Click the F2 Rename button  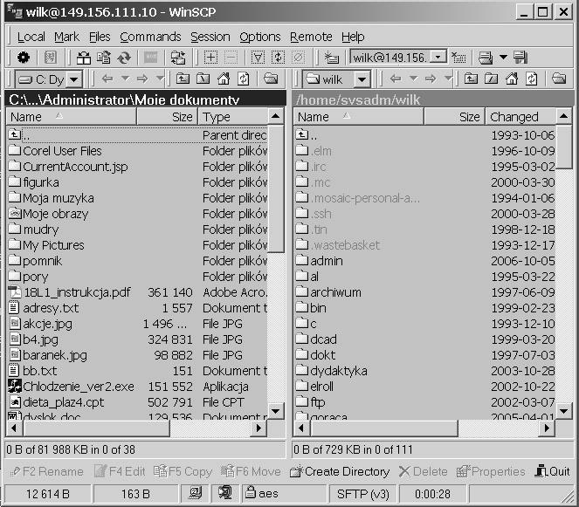(x=47, y=471)
